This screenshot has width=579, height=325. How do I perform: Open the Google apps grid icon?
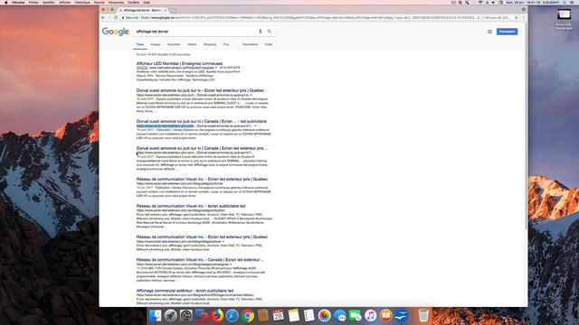point(489,32)
